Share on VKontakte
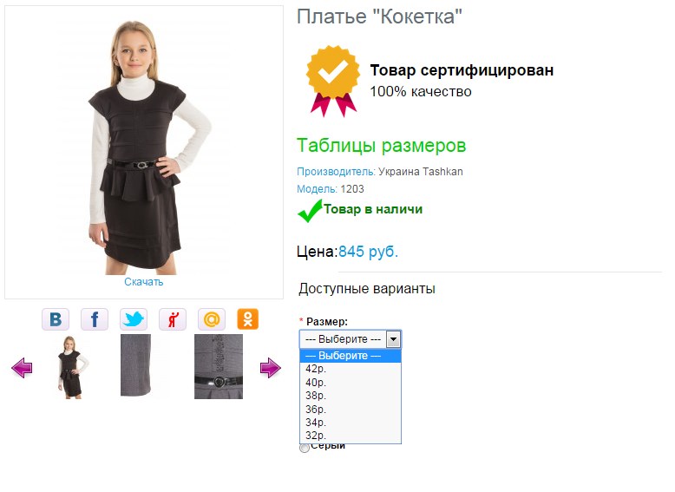This screenshot has width=675, height=492. (56, 319)
